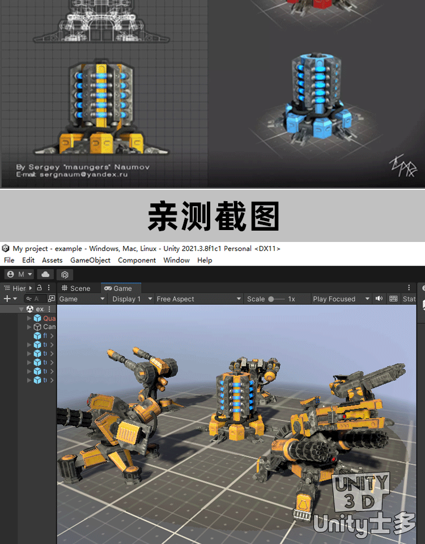The width and height of the screenshot is (425, 544).
Task: Open the Assets menu
Action: tap(52, 260)
